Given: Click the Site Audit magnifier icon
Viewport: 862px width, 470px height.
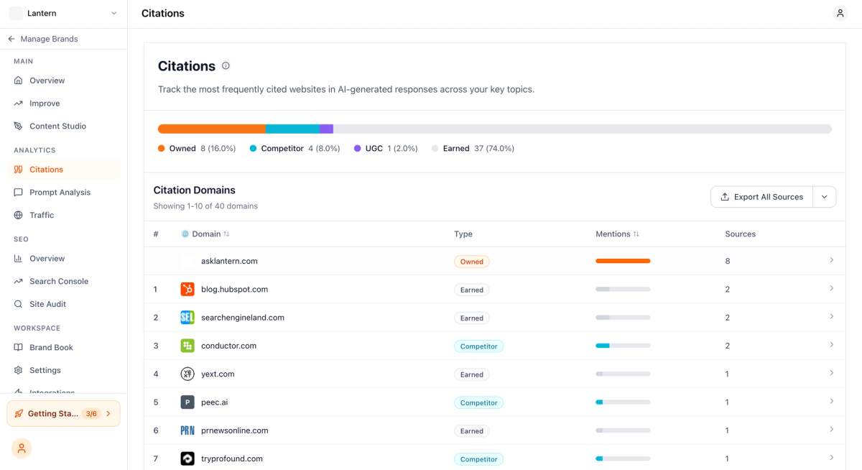Looking at the screenshot, I should click(19, 304).
